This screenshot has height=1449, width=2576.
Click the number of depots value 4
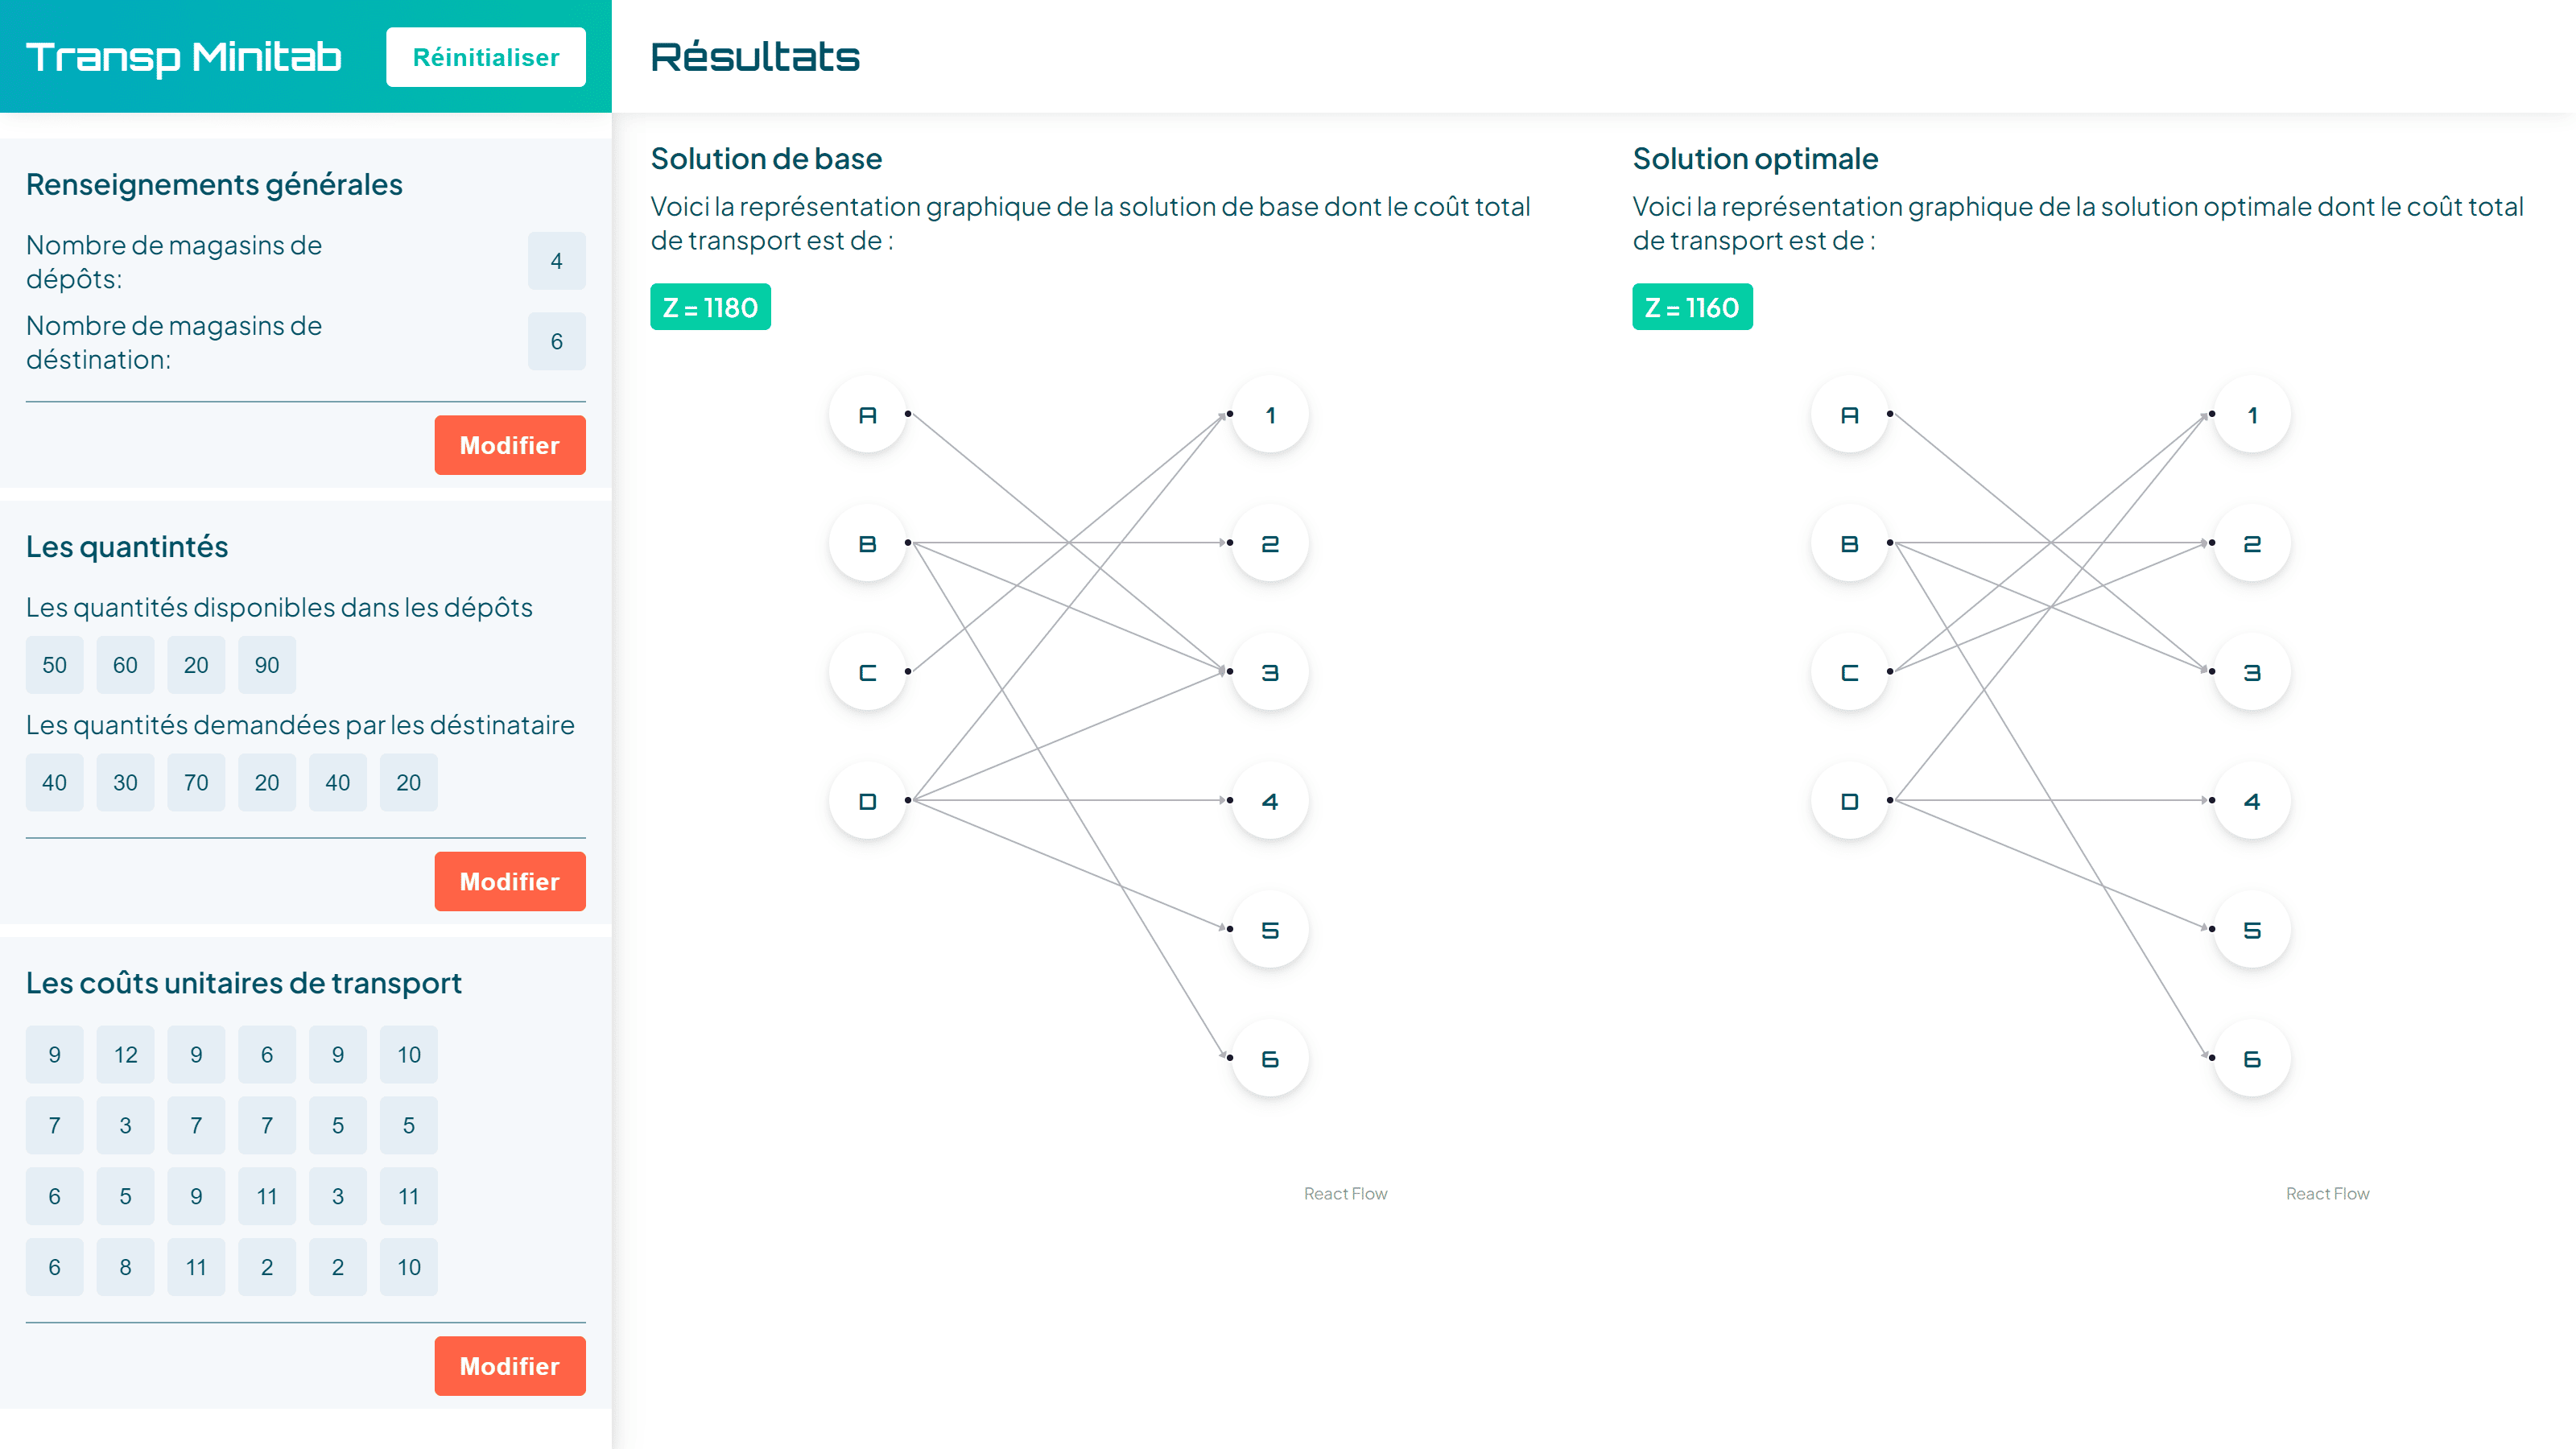pyautogui.click(x=557, y=261)
